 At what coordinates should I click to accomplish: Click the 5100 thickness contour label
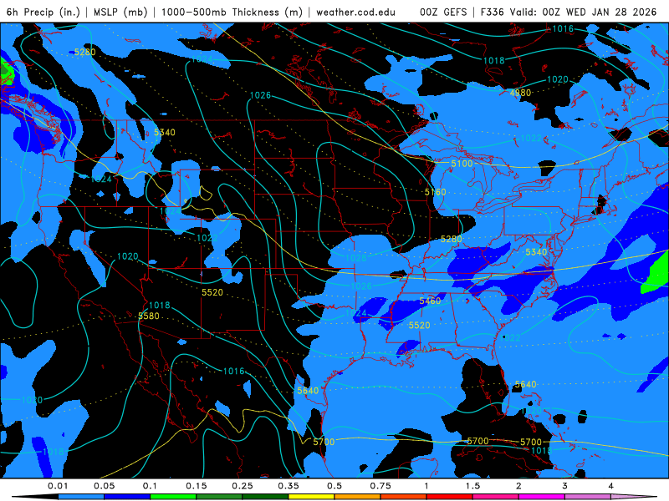click(462, 164)
